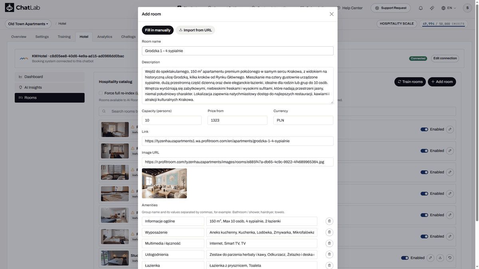Screen dimensions: 479x269
Task: Toggle Enabled switch on the first room row
Action: (424, 129)
